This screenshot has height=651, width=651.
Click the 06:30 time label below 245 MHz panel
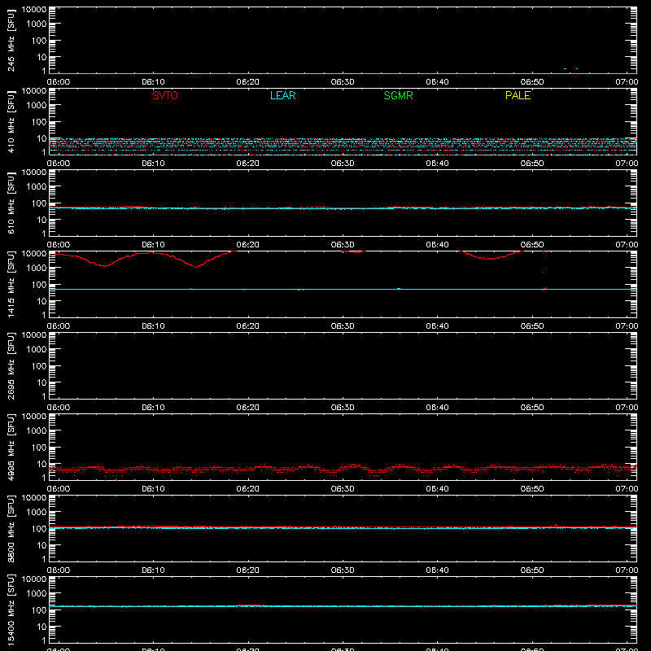click(x=343, y=82)
